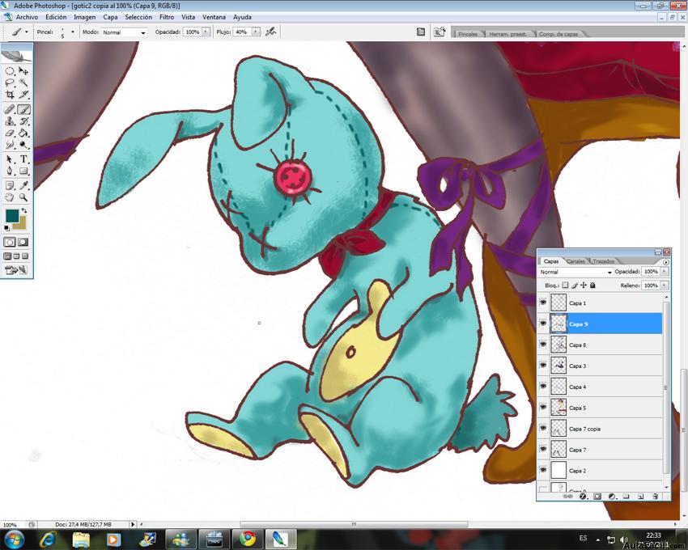Open the Opacidad slider arrow in options bar
This screenshot has height=550, width=688.
pos(206,32)
